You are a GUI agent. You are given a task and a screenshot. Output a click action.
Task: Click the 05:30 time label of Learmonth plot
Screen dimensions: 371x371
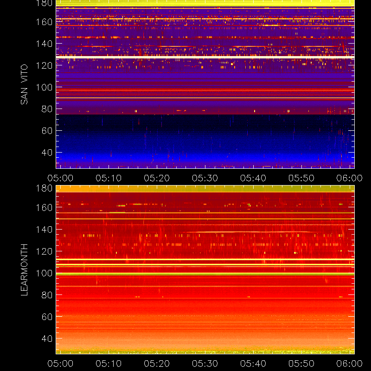205,364
